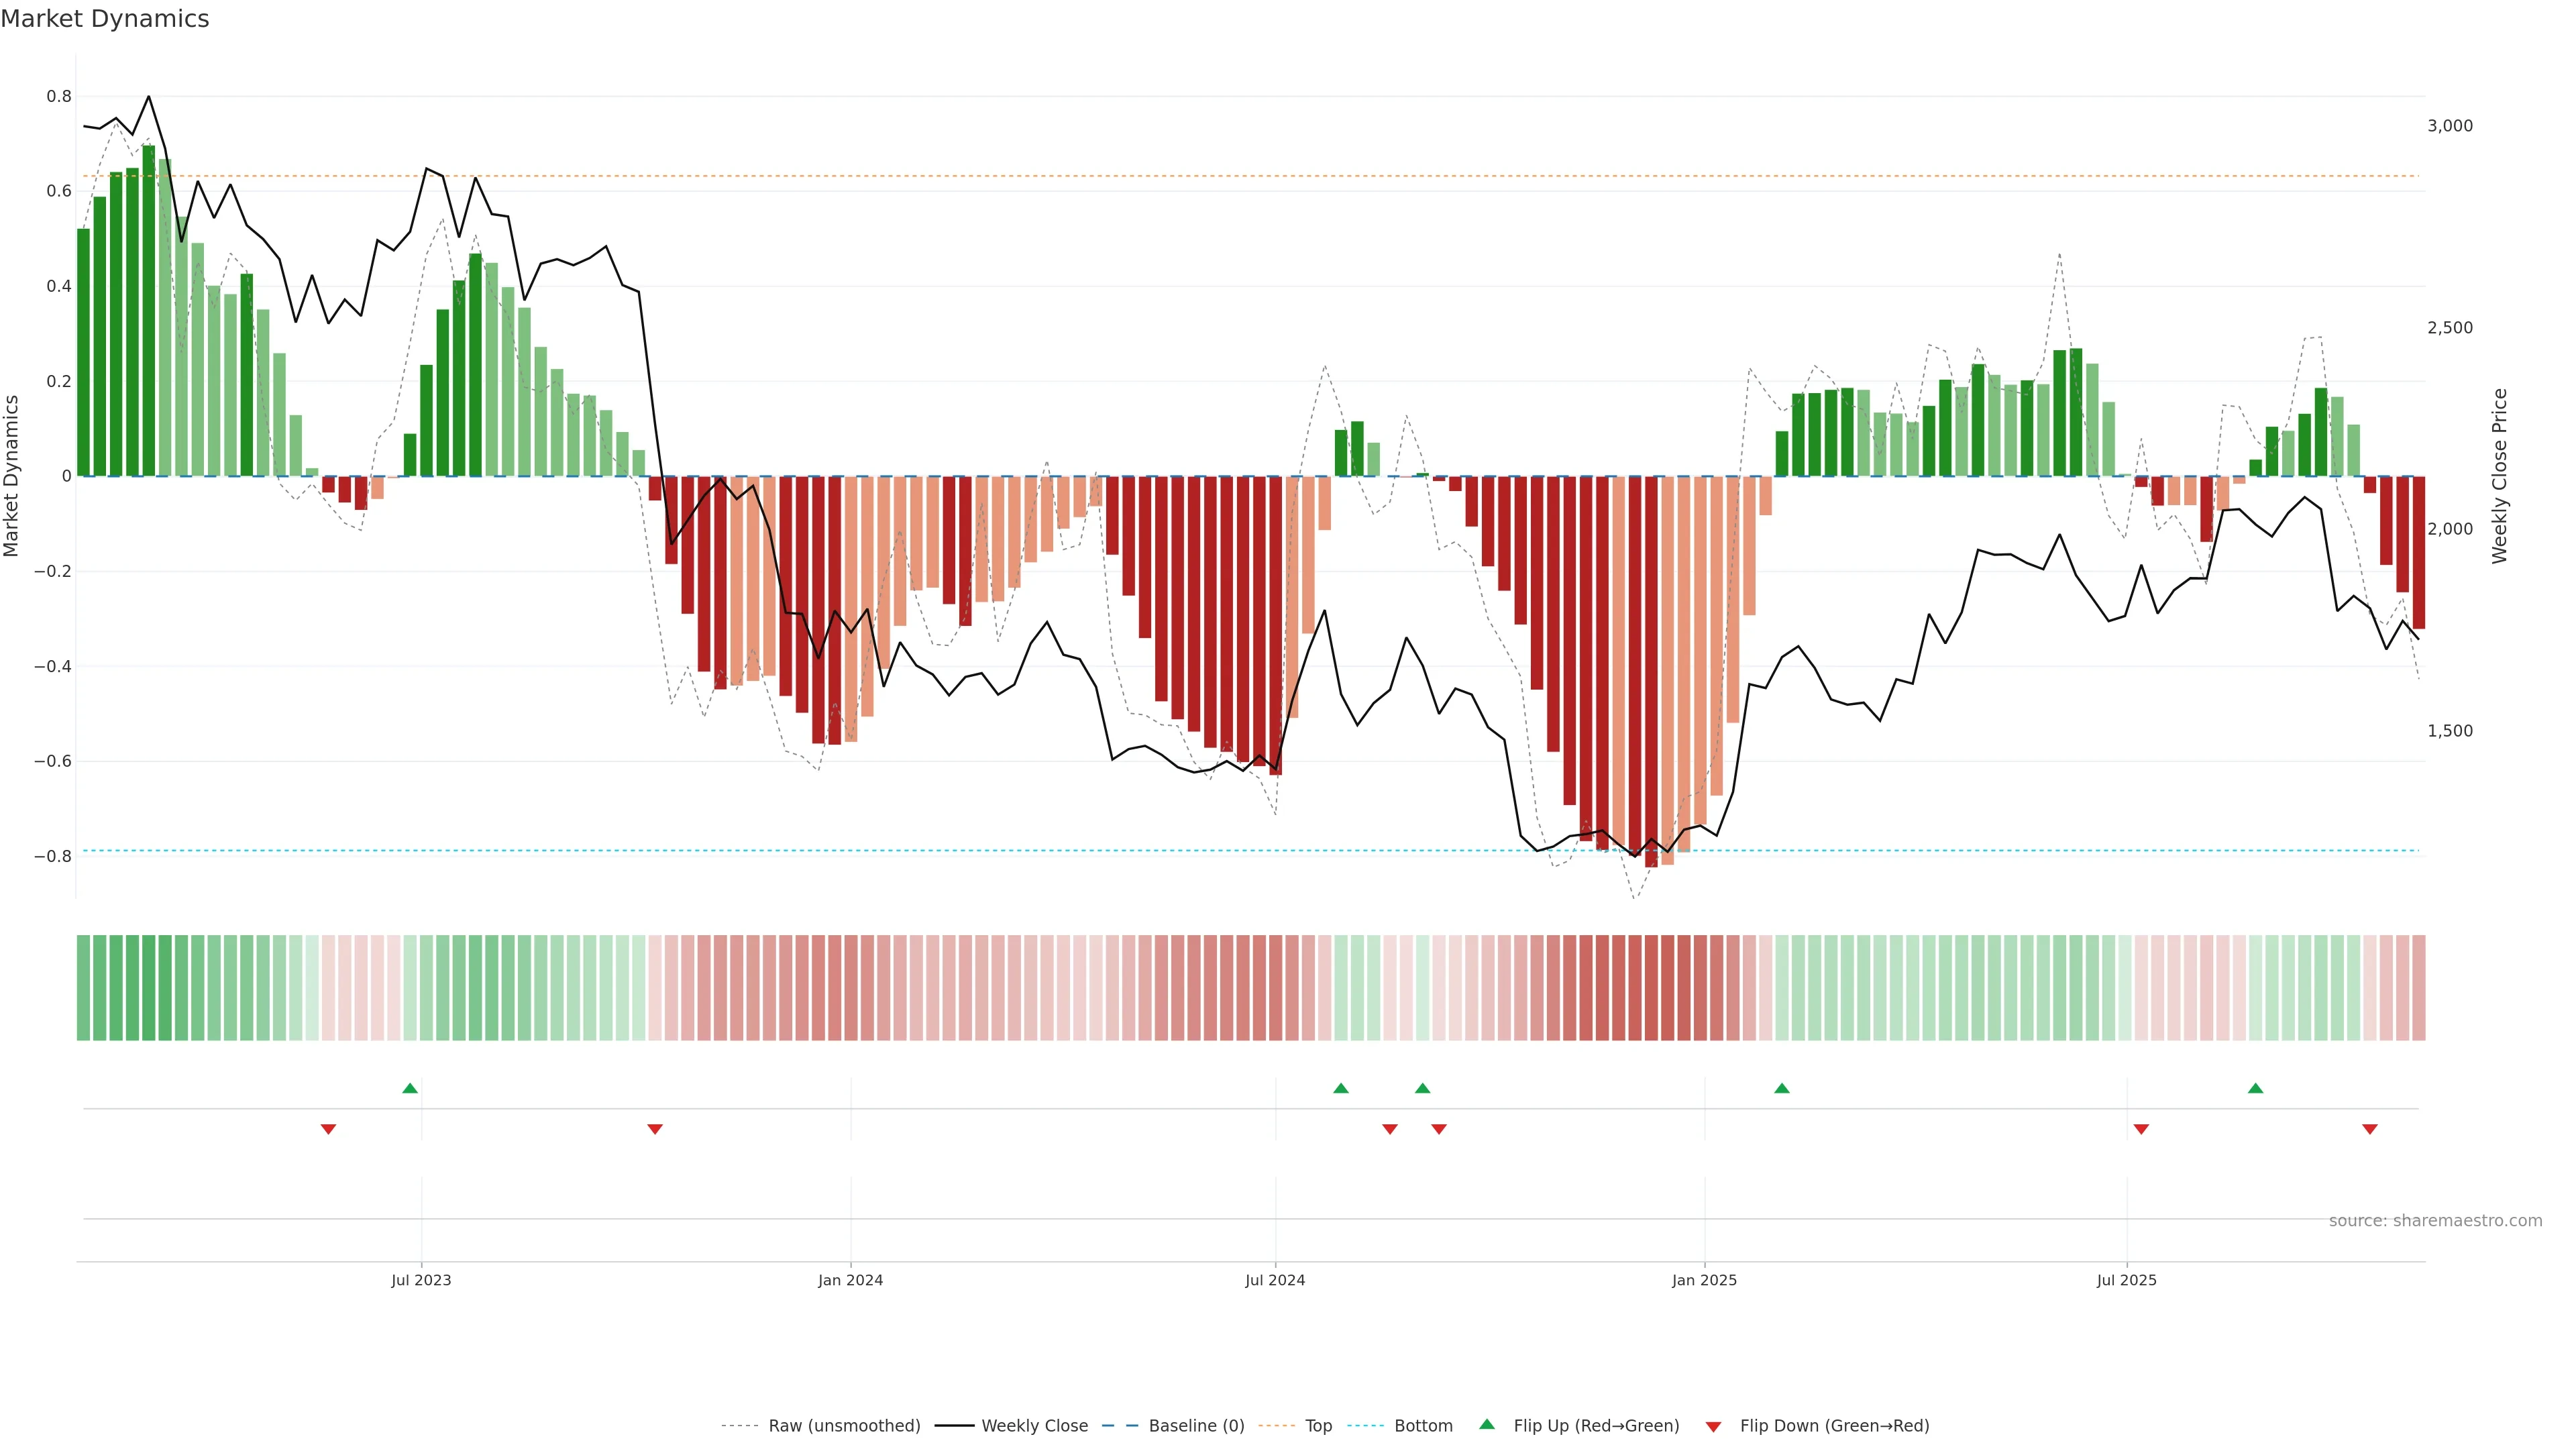
Task: Click the last green flip-up triangle marker
Action: 2256,1088
